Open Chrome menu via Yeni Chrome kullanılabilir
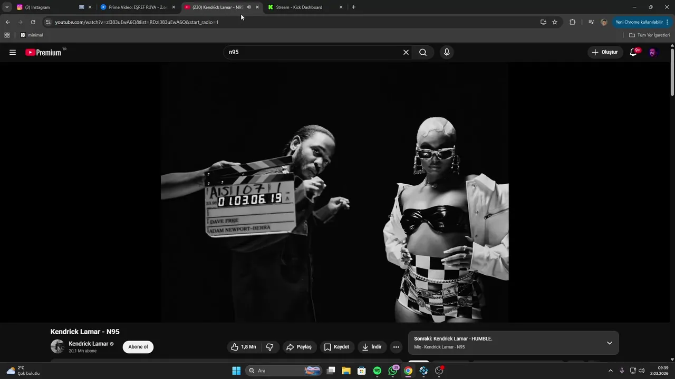The height and width of the screenshot is (379, 675). click(642, 22)
